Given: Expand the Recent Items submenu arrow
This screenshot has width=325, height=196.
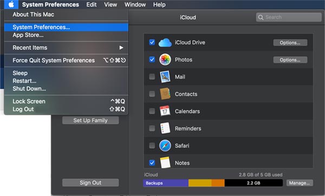Looking at the screenshot, I should pyautogui.click(x=121, y=48).
